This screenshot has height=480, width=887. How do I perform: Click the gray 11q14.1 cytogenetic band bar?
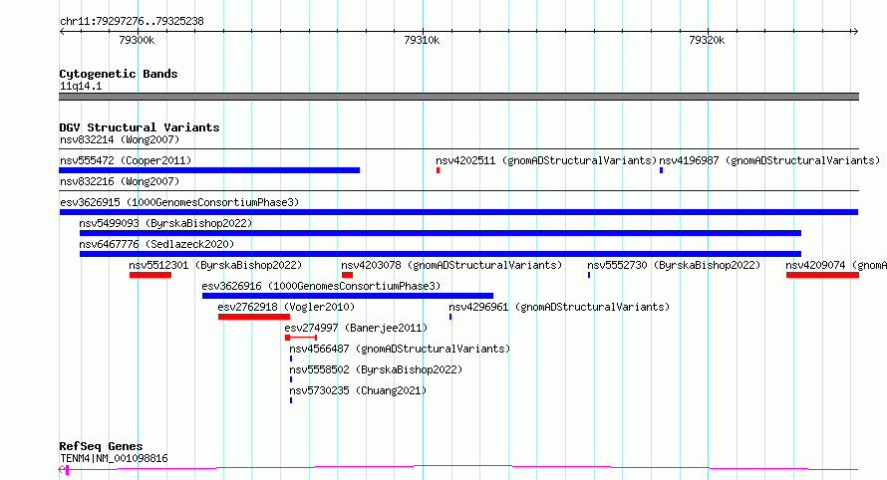(x=458, y=97)
